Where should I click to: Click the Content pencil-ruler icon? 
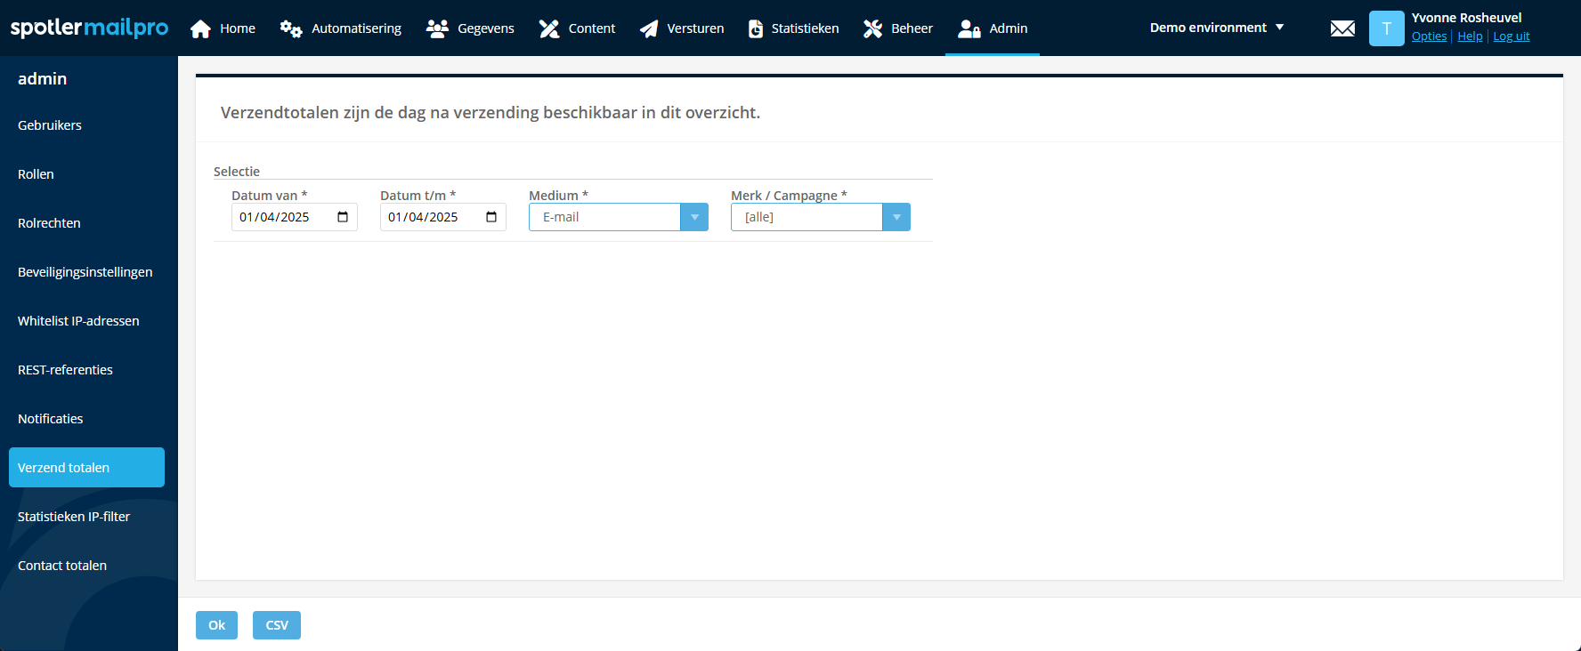(x=549, y=28)
